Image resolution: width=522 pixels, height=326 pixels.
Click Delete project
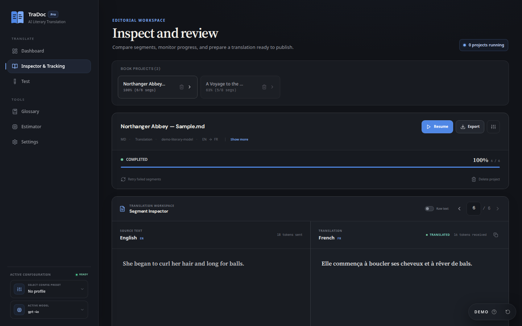(x=486, y=179)
